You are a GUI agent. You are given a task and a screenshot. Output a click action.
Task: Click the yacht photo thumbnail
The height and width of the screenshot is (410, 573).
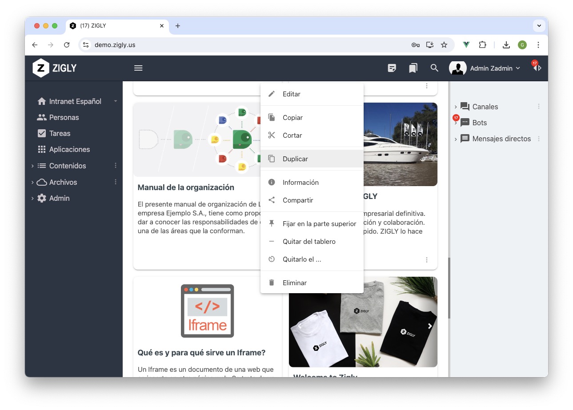(x=400, y=144)
